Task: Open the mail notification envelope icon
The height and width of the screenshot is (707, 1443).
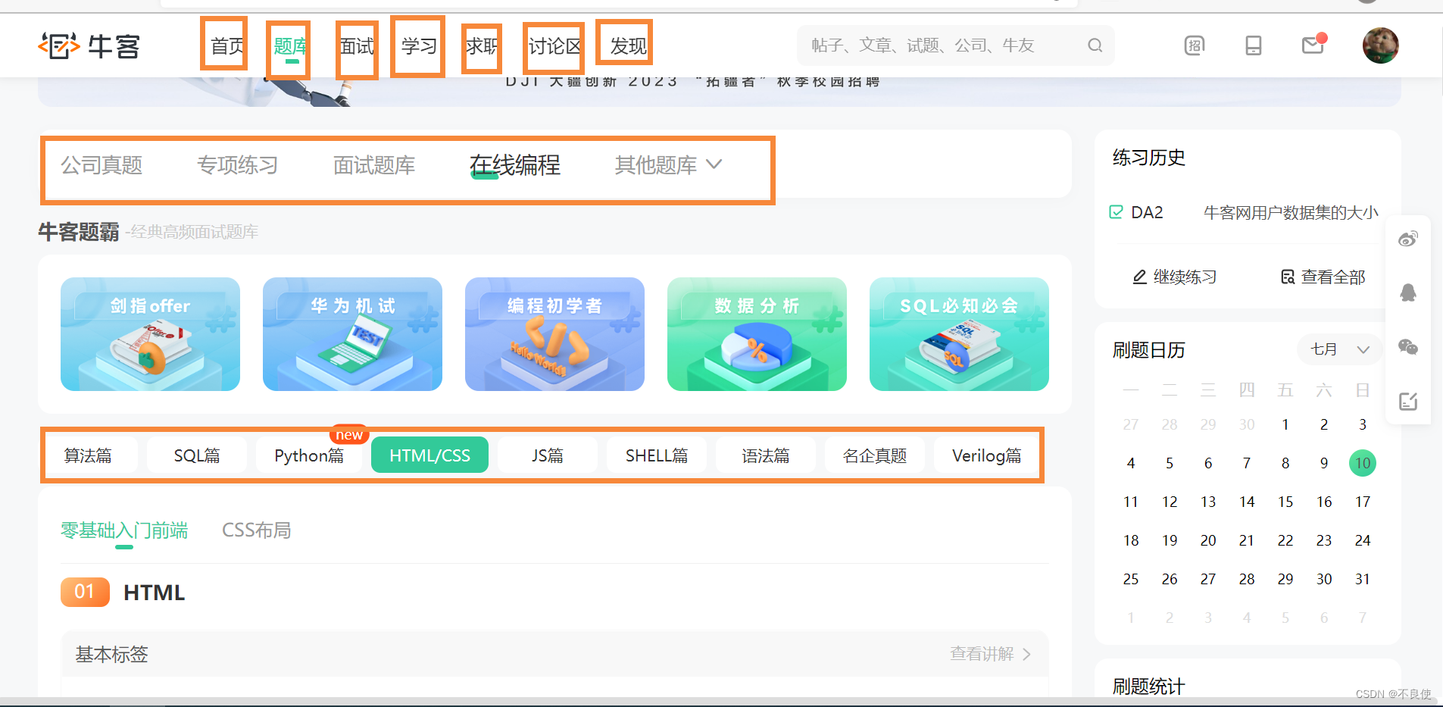Action: (x=1313, y=45)
